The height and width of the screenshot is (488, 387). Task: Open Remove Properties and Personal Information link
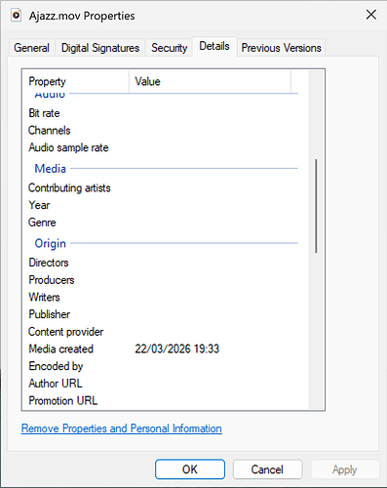[x=122, y=428]
